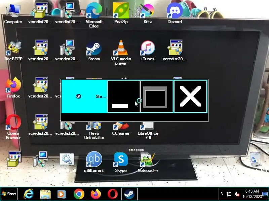
Task: Open the network tray icon
Action: tap(229, 194)
